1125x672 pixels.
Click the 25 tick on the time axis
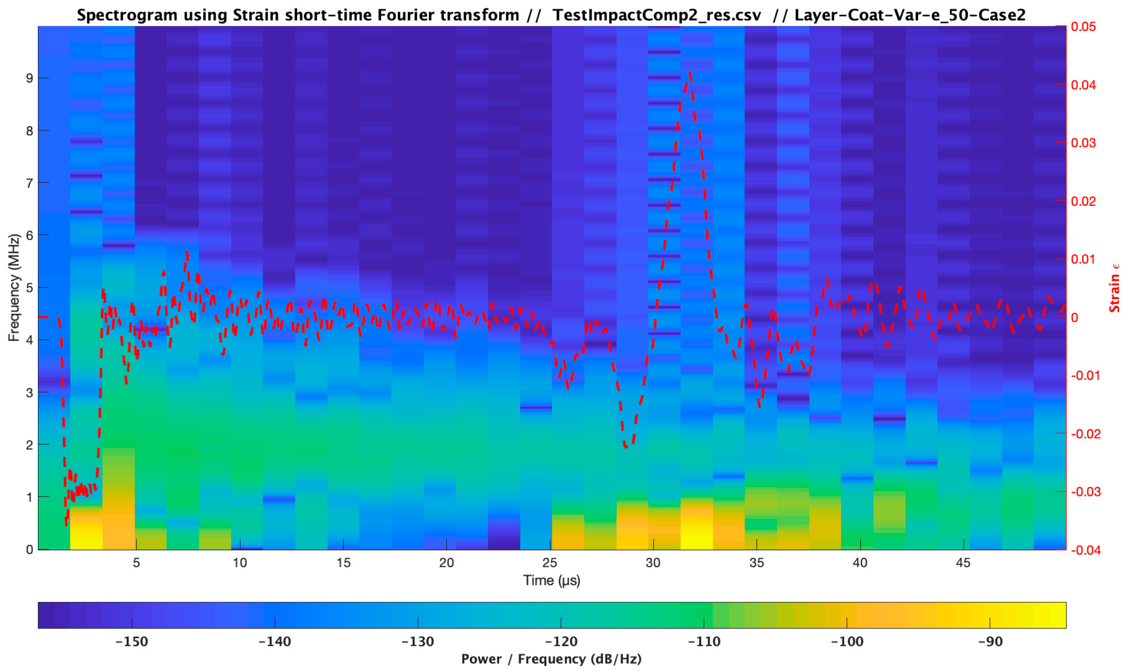pos(549,563)
